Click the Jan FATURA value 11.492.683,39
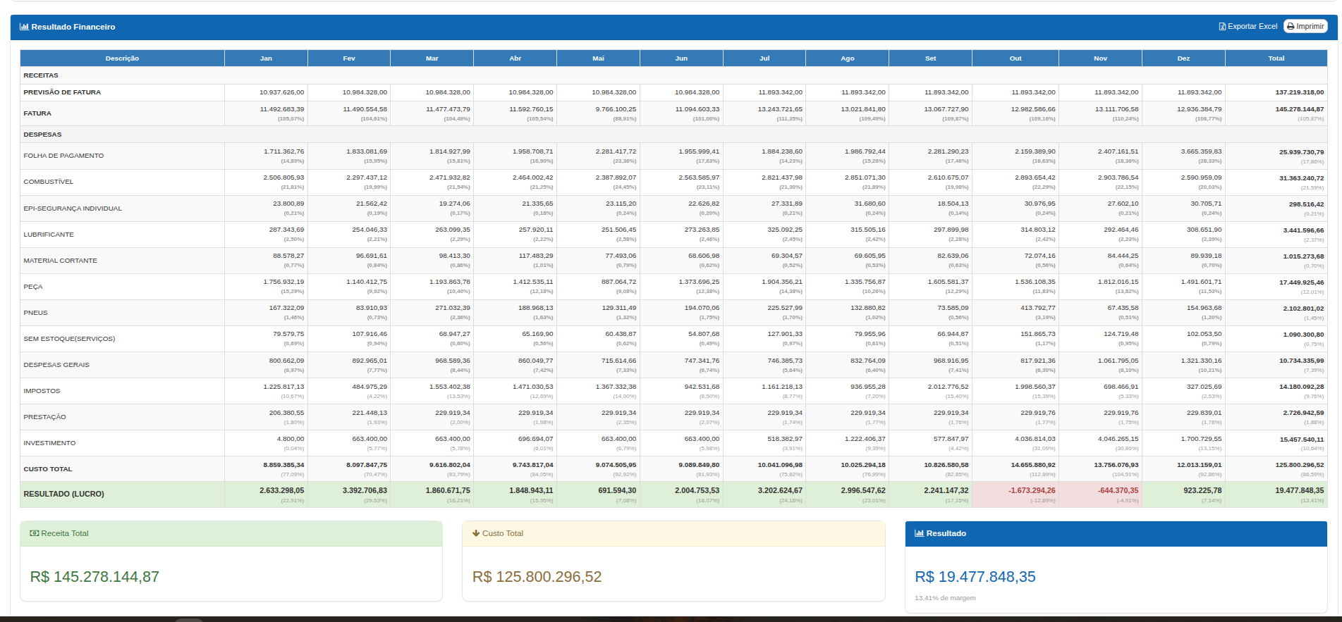This screenshot has width=1342, height=622. click(282, 109)
